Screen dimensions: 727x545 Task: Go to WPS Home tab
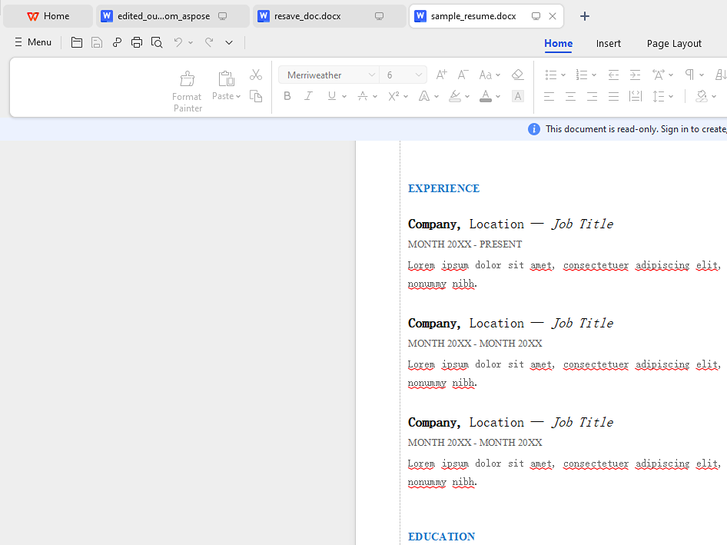pos(48,16)
